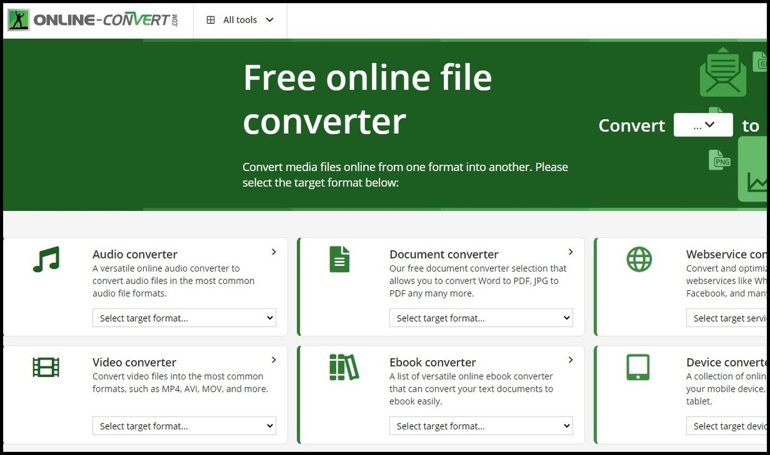Open the Audio converter title link

tap(135, 254)
